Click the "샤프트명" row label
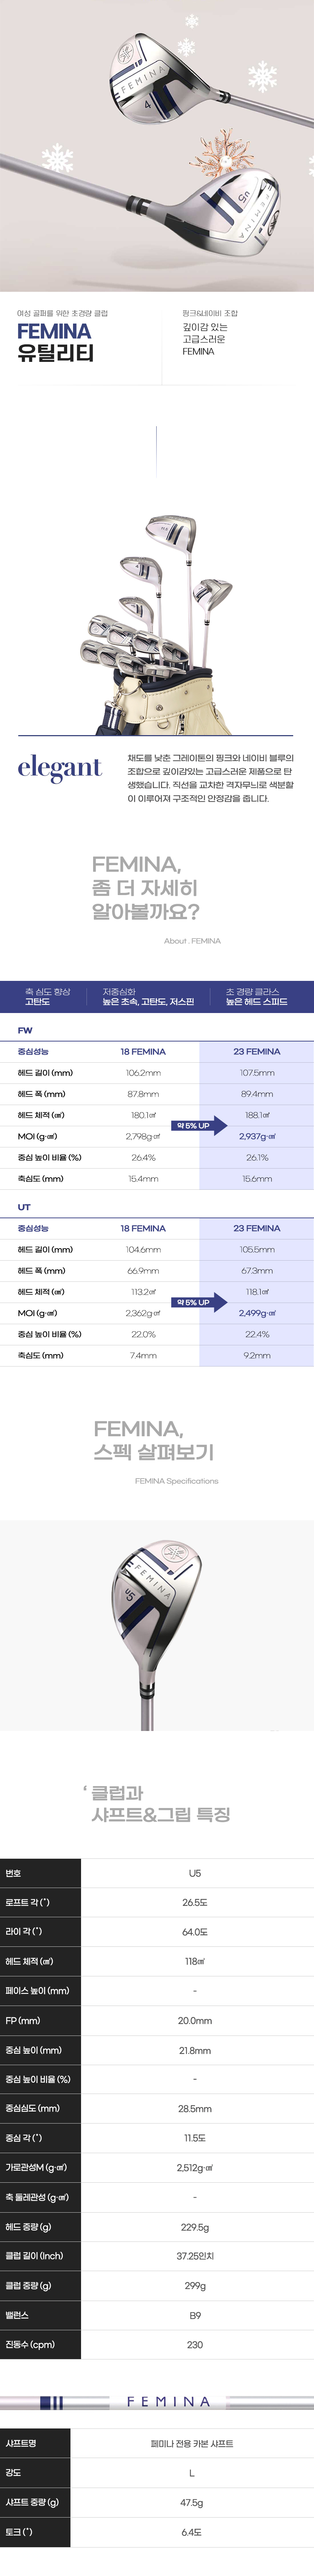The height and width of the screenshot is (2576, 314). click(x=21, y=2443)
